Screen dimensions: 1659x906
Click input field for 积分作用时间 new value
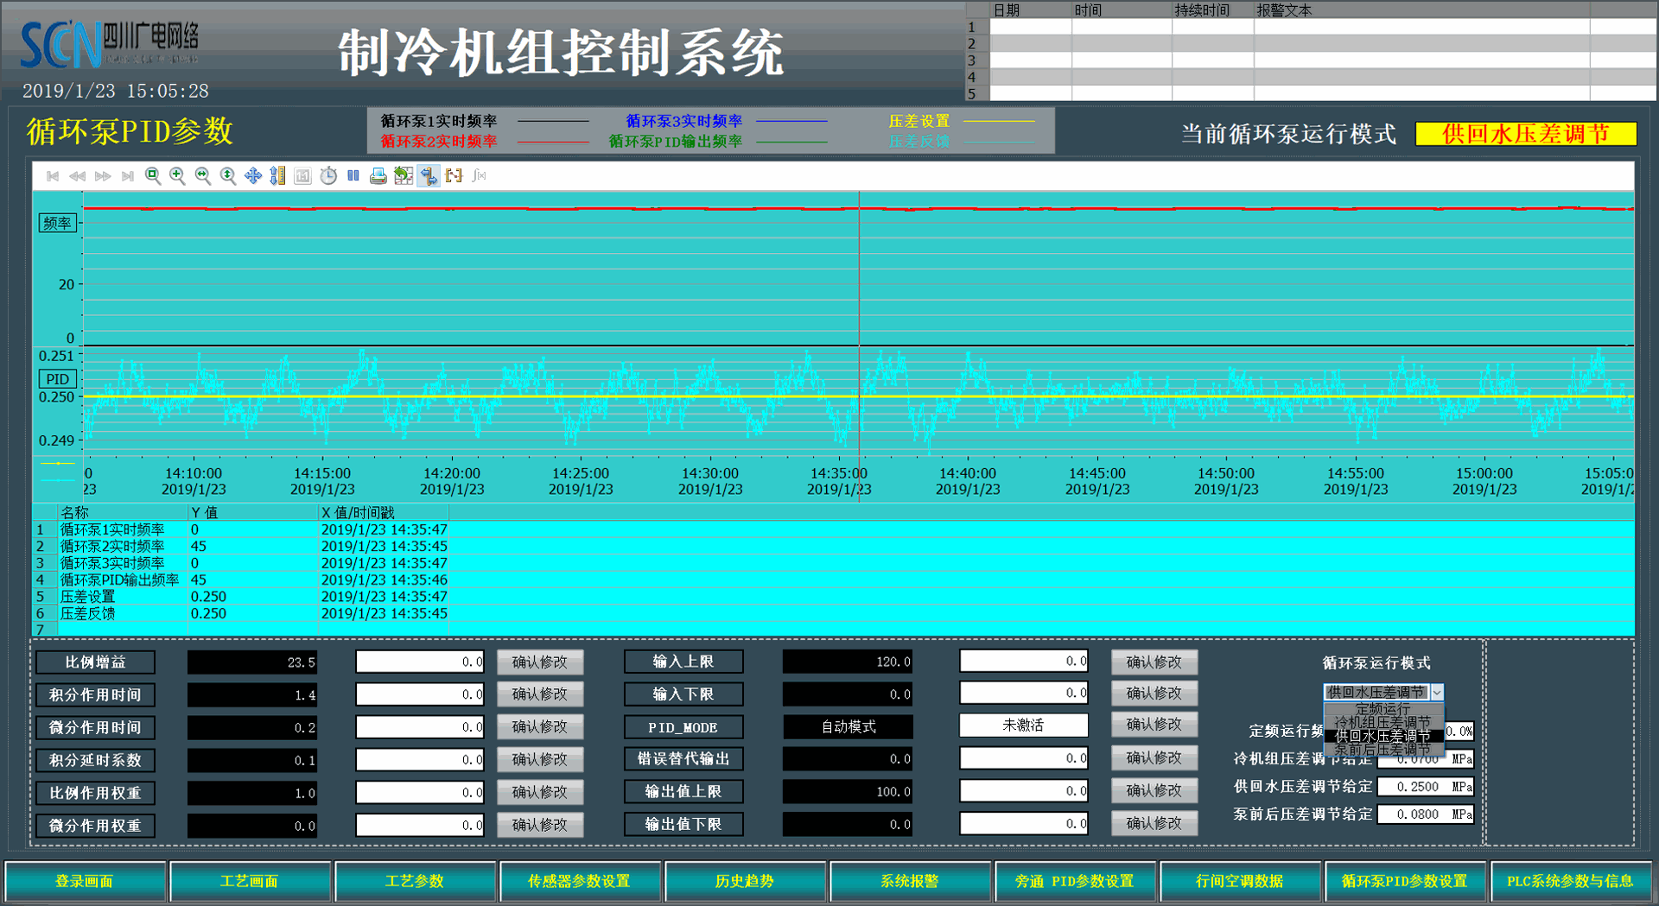point(420,694)
